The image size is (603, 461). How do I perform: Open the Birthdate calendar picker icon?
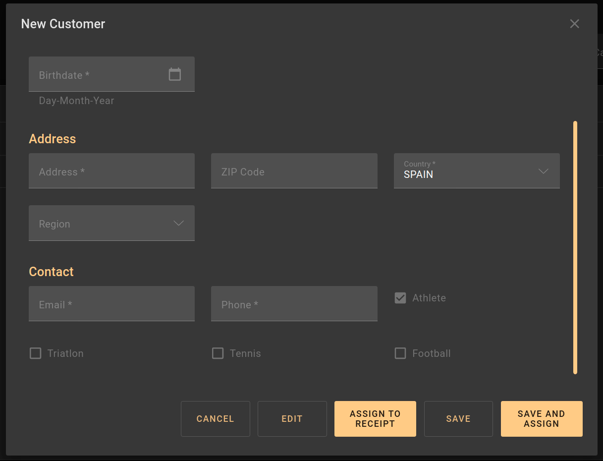click(x=174, y=74)
